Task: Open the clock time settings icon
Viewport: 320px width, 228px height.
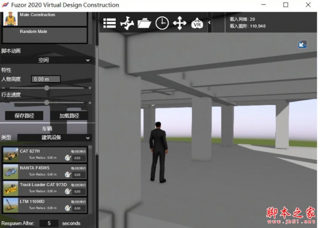Action: coord(162,23)
